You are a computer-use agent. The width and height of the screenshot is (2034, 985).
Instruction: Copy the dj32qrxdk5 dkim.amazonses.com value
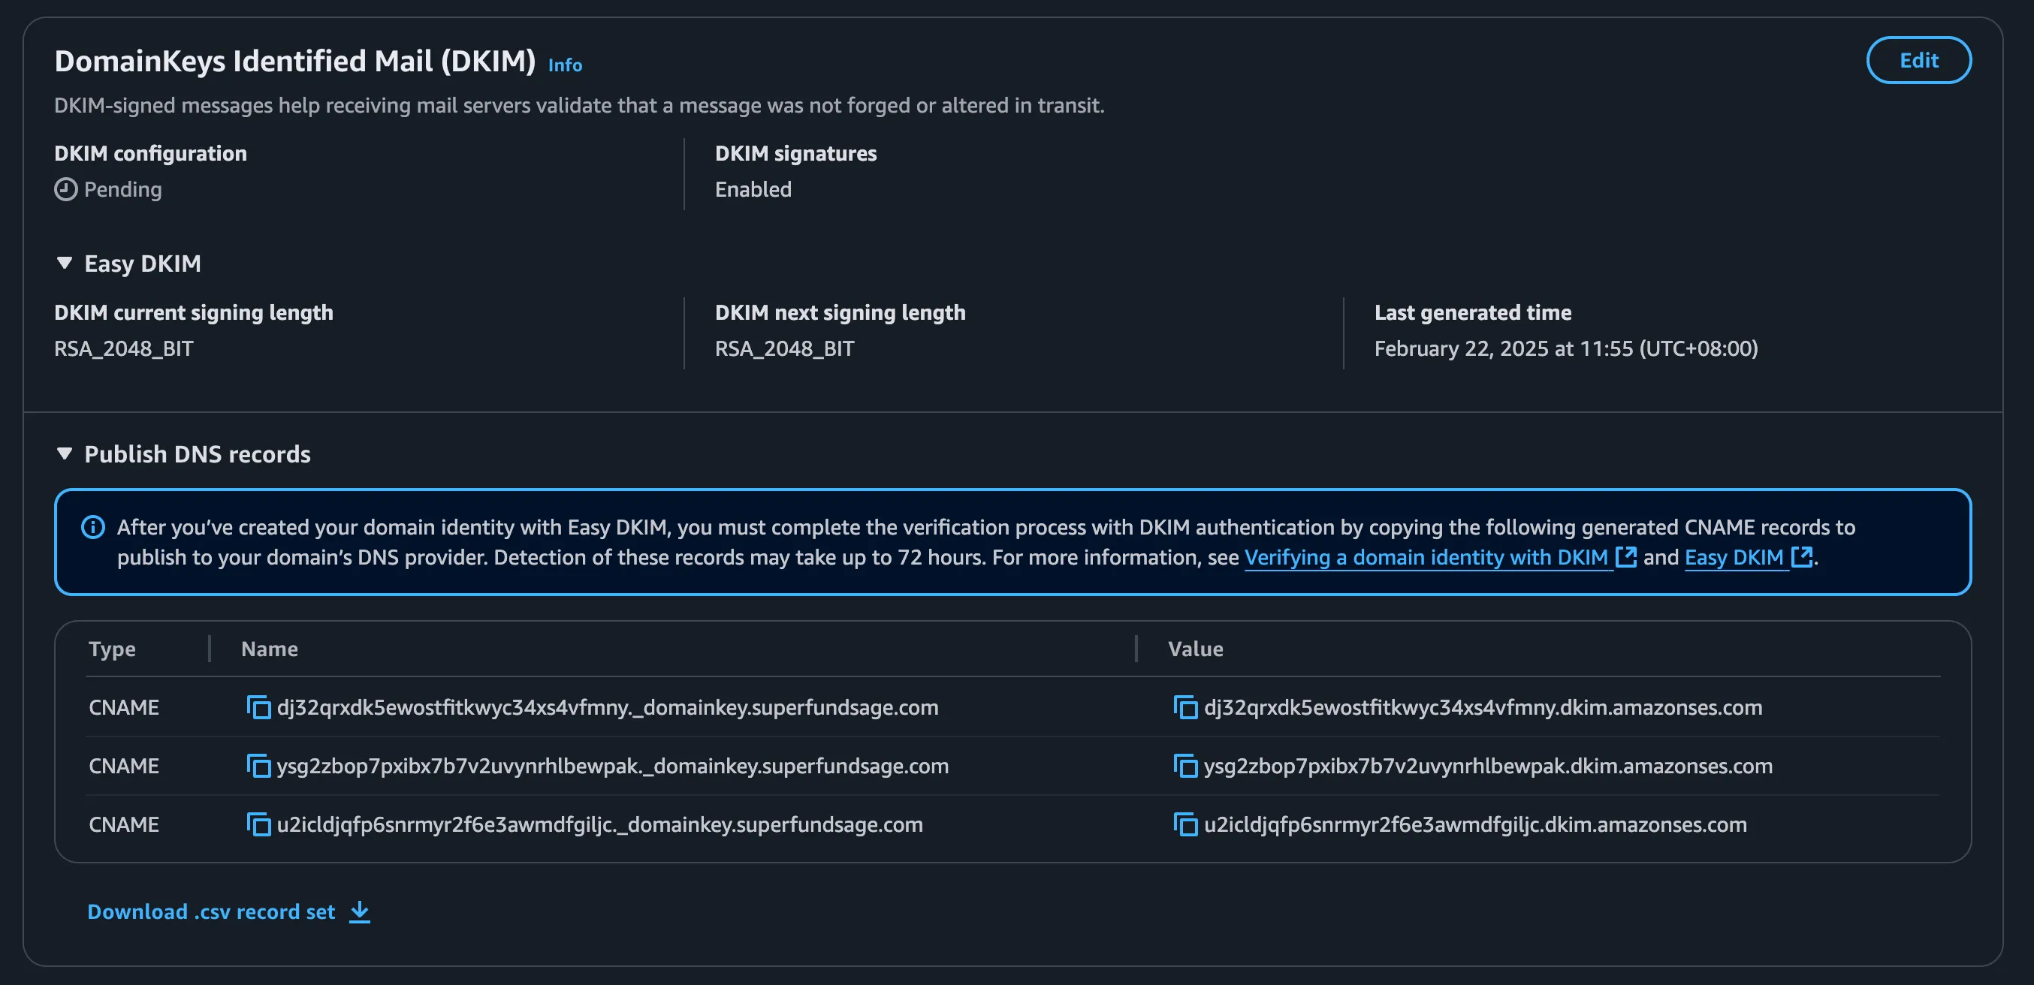(x=1185, y=707)
